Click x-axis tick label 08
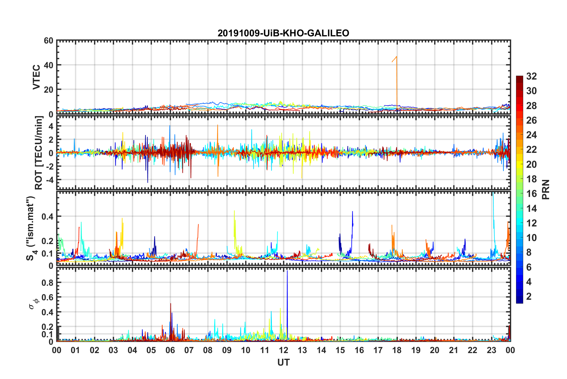The image size is (567, 379). coord(208,350)
